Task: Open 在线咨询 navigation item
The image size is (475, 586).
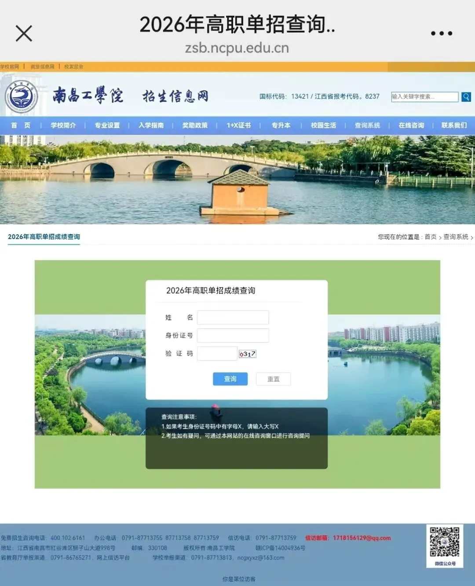Action: coord(411,125)
